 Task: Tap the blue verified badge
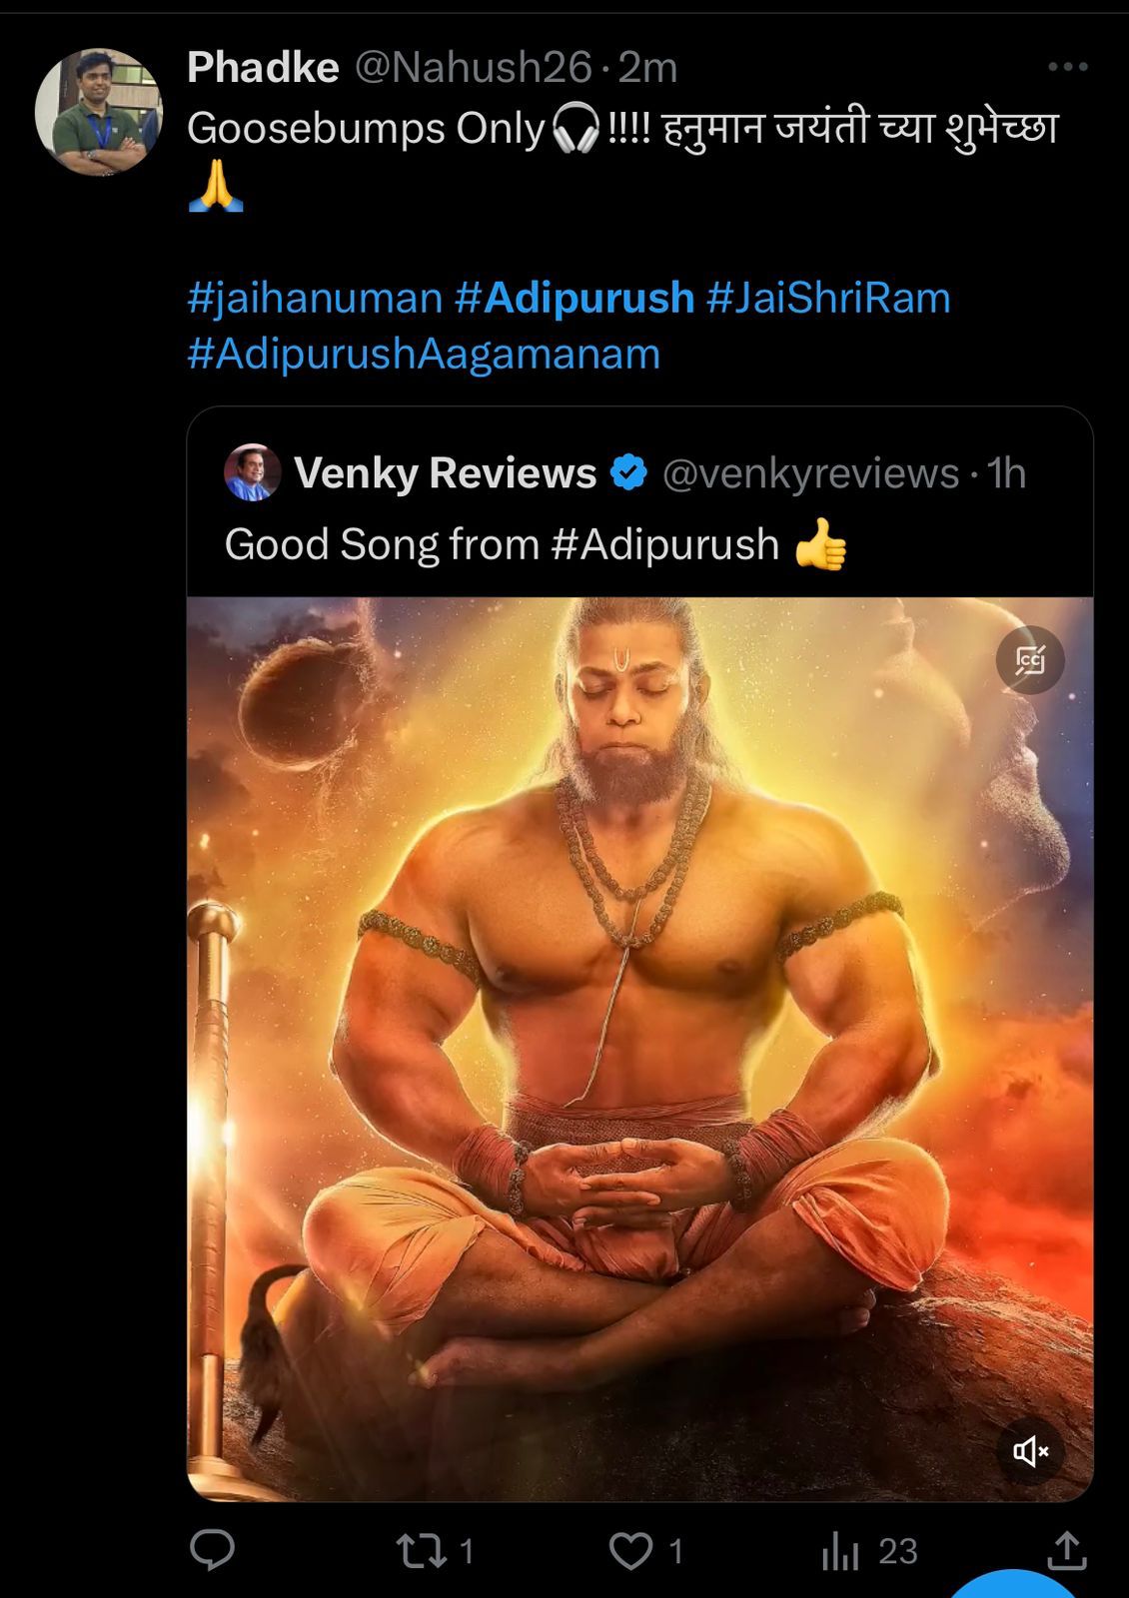click(629, 472)
